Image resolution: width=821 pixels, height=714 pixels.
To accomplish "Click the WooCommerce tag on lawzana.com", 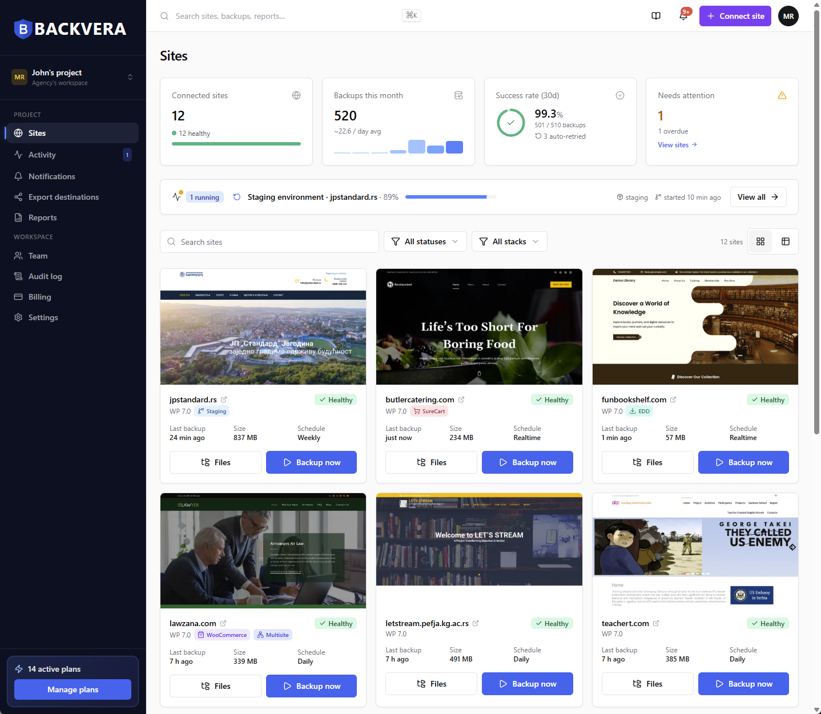I will [x=222, y=635].
